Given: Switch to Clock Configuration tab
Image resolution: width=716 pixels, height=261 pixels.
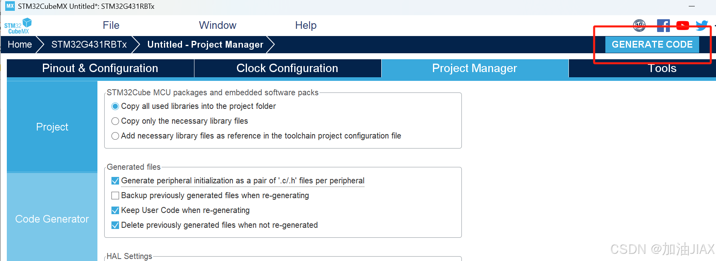Looking at the screenshot, I should (287, 68).
